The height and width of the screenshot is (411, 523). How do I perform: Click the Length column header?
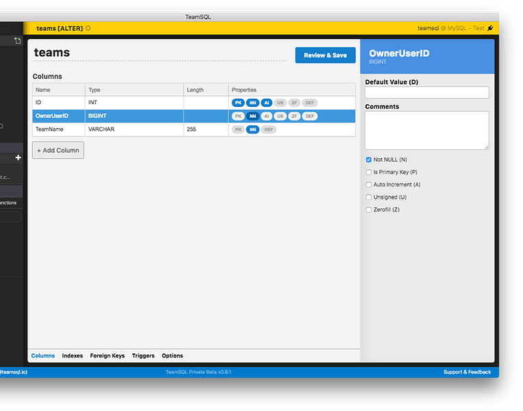coord(206,90)
